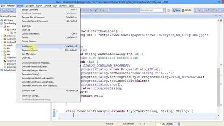
Task: Choose Sort Members...
Action: pyautogui.click(x=48, y=54)
